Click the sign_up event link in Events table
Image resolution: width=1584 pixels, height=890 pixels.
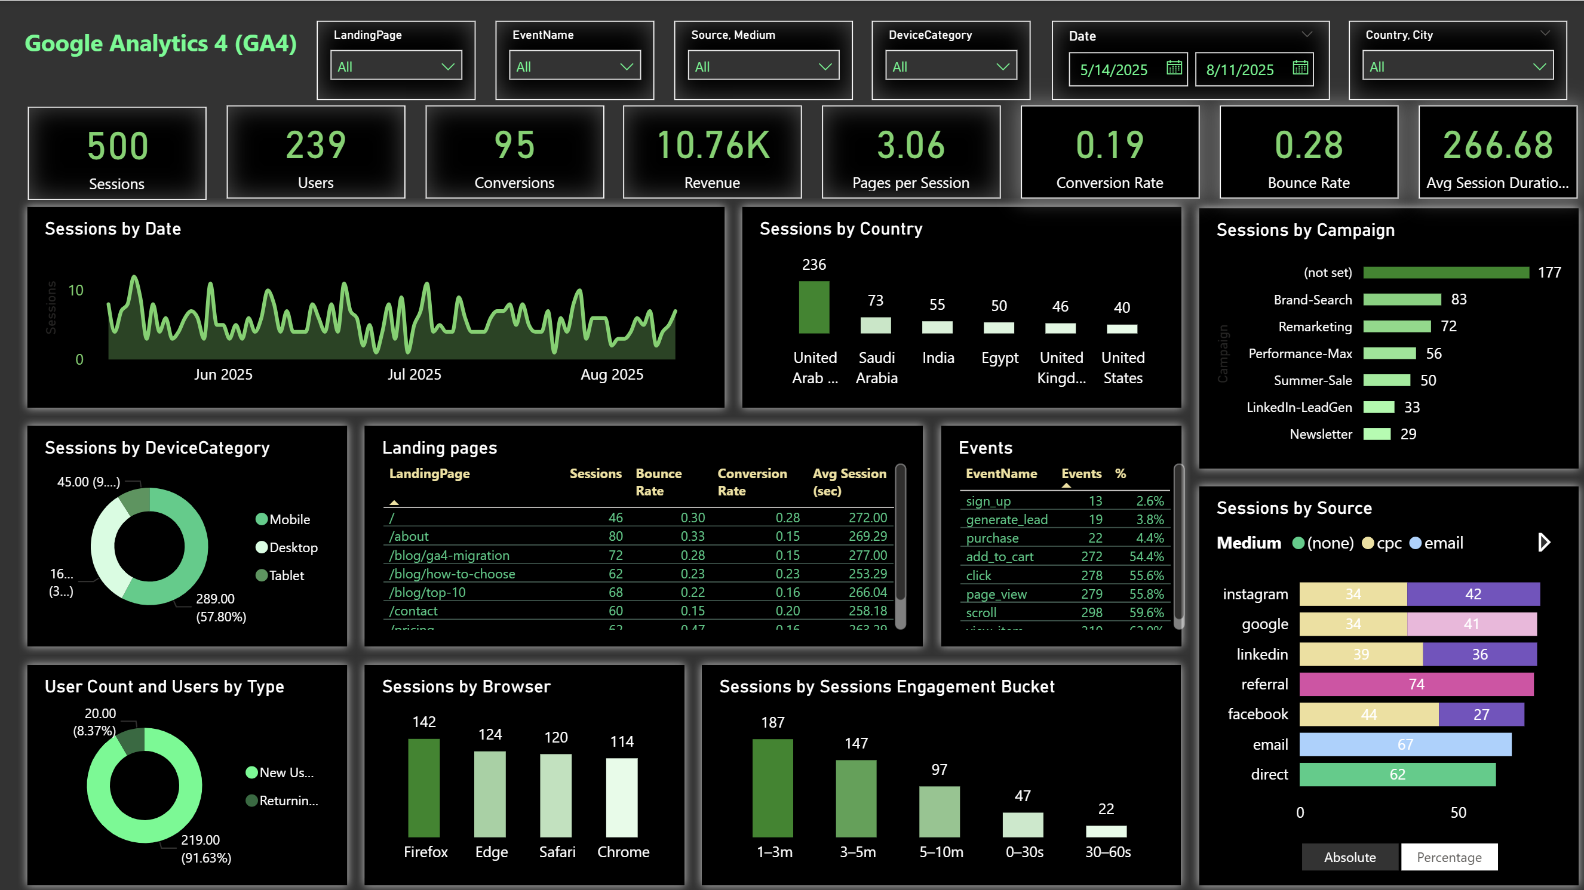[x=988, y=501]
